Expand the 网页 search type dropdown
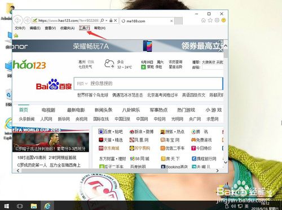The height and width of the screenshot is (210, 282). point(82,84)
